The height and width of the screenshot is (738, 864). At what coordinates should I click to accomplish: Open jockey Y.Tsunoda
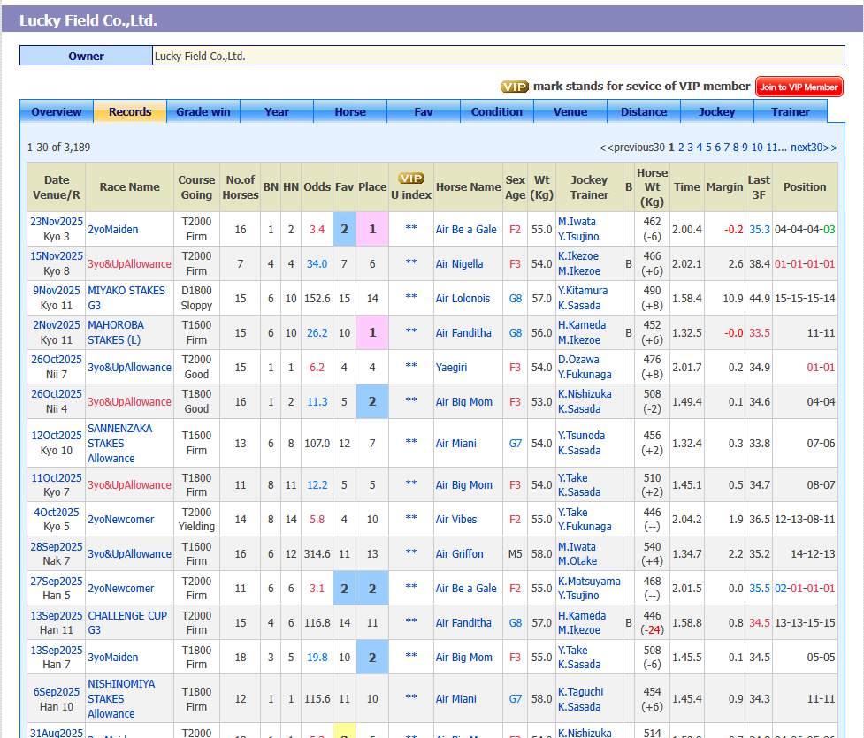[x=581, y=436]
